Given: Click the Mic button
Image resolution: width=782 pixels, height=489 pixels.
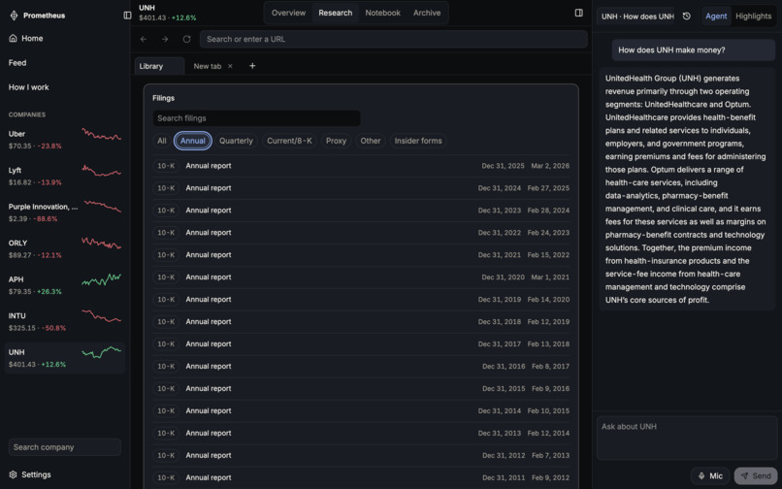Looking at the screenshot, I should (710, 476).
